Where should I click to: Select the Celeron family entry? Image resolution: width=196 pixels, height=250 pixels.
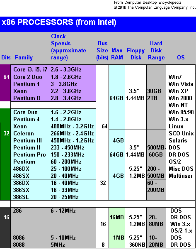pyautogui.click(x=24, y=133)
